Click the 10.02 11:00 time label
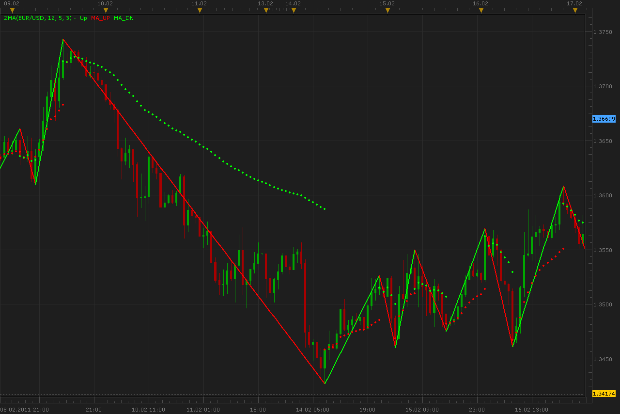Image resolution: width=620 pixels, height=414 pixels. (148, 410)
